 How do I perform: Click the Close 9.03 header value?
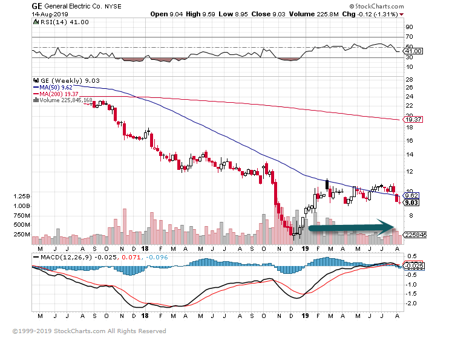pos(269,14)
